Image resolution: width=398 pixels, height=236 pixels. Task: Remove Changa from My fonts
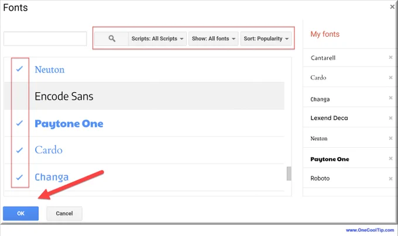[390, 98]
